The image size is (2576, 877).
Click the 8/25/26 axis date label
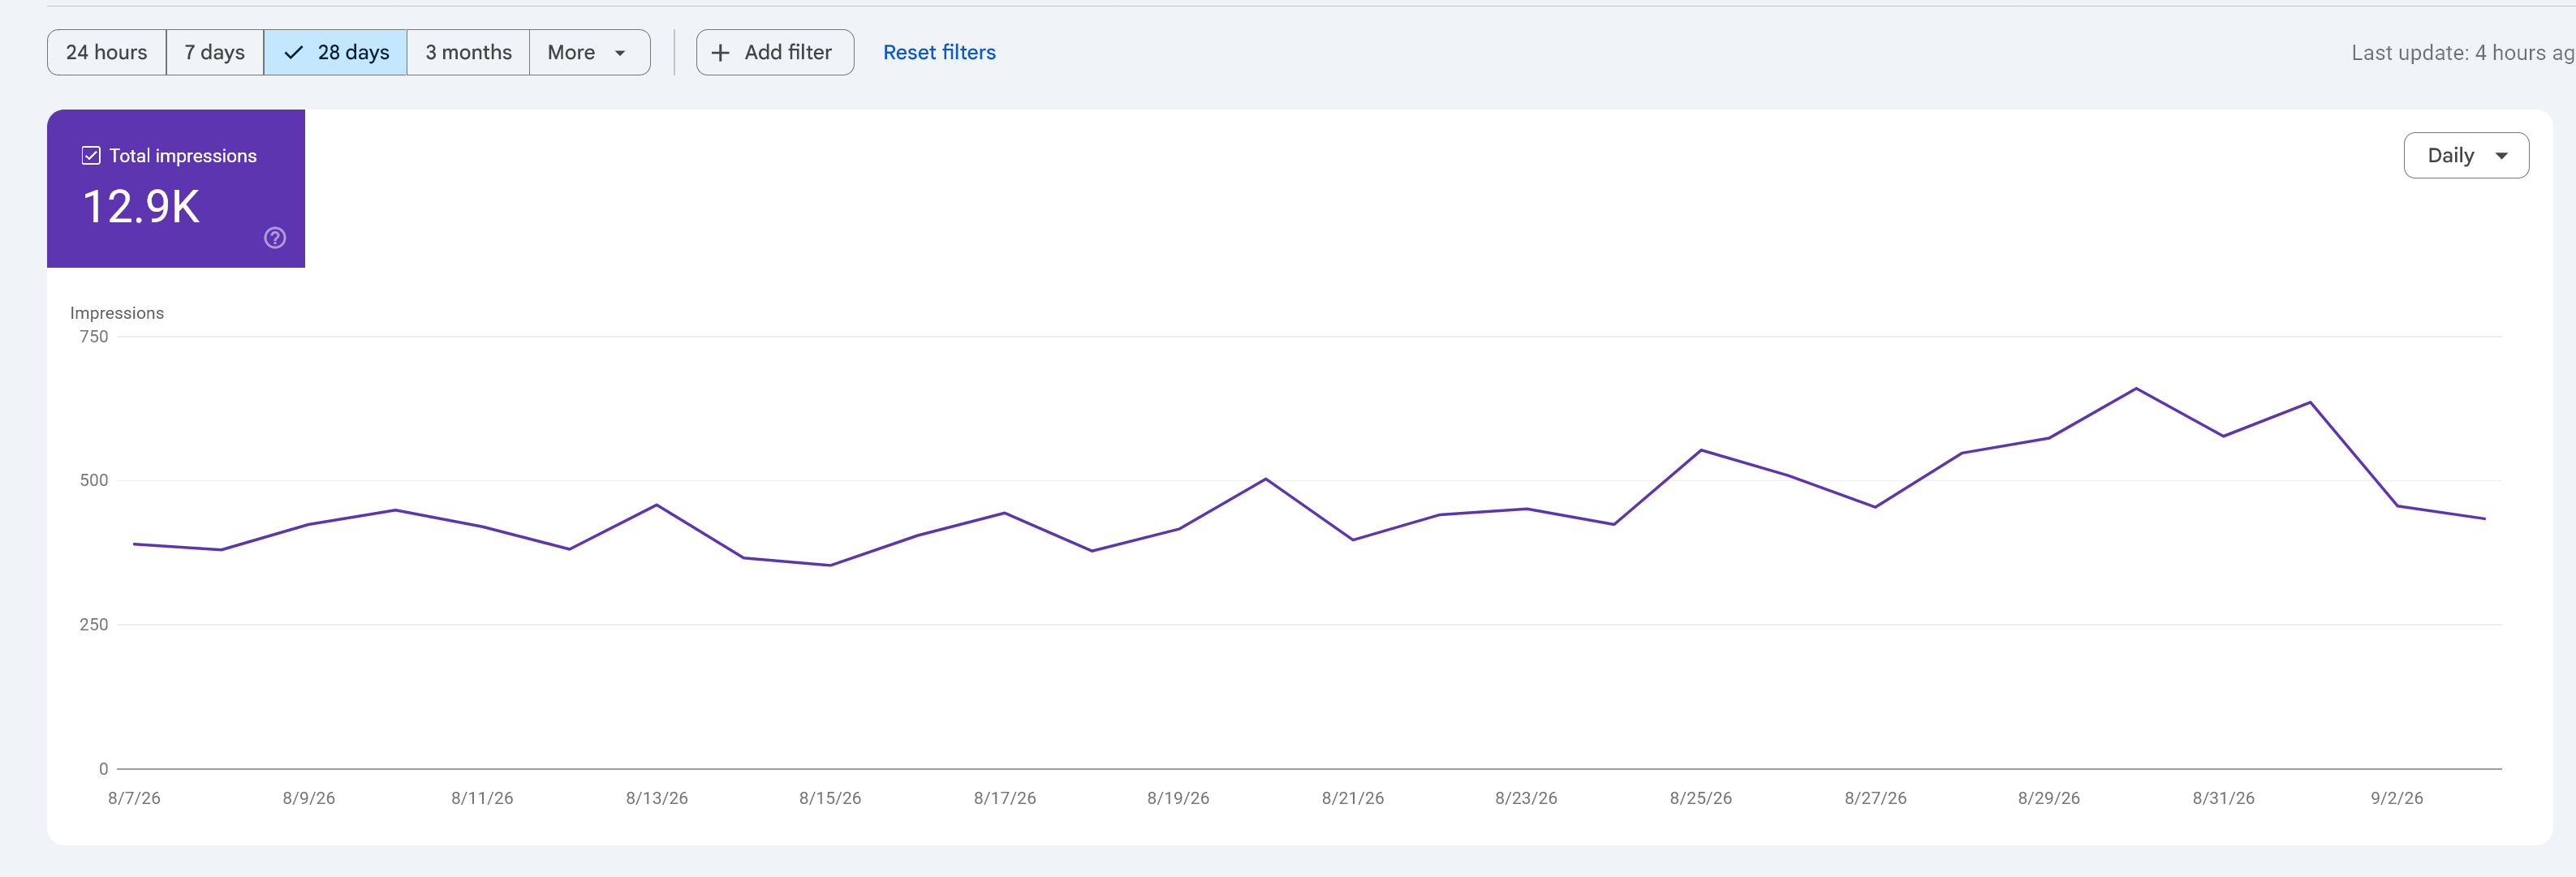point(1701,798)
